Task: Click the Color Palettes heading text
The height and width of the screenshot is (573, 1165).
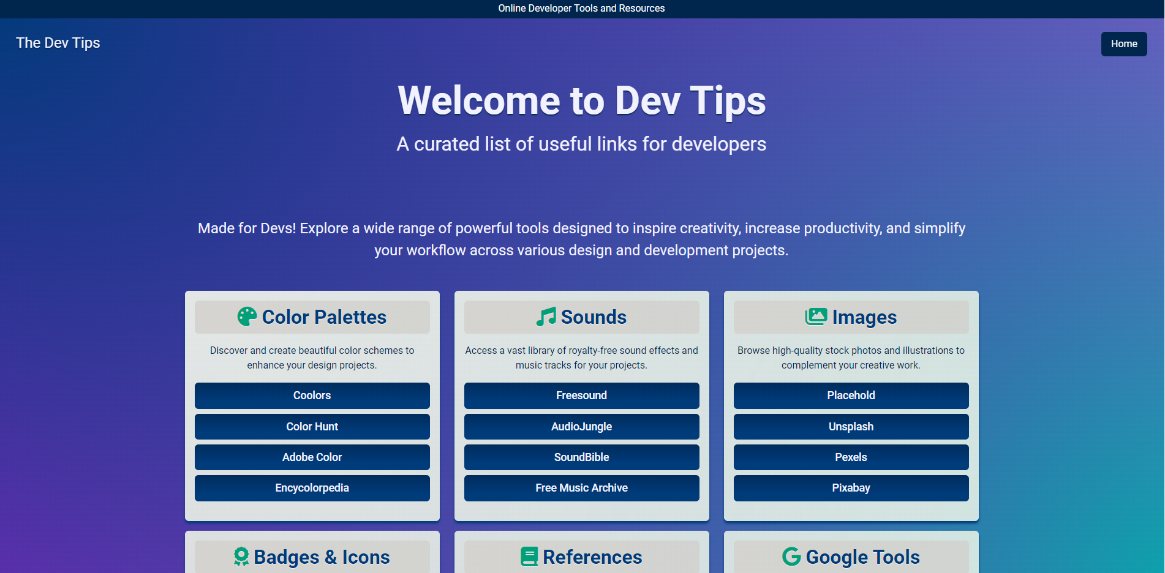Action: coord(324,317)
